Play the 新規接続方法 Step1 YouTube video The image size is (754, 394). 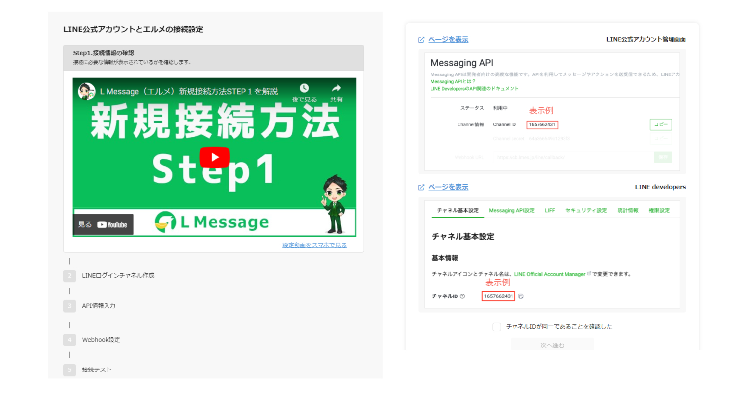pyautogui.click(x=215, y=157)
